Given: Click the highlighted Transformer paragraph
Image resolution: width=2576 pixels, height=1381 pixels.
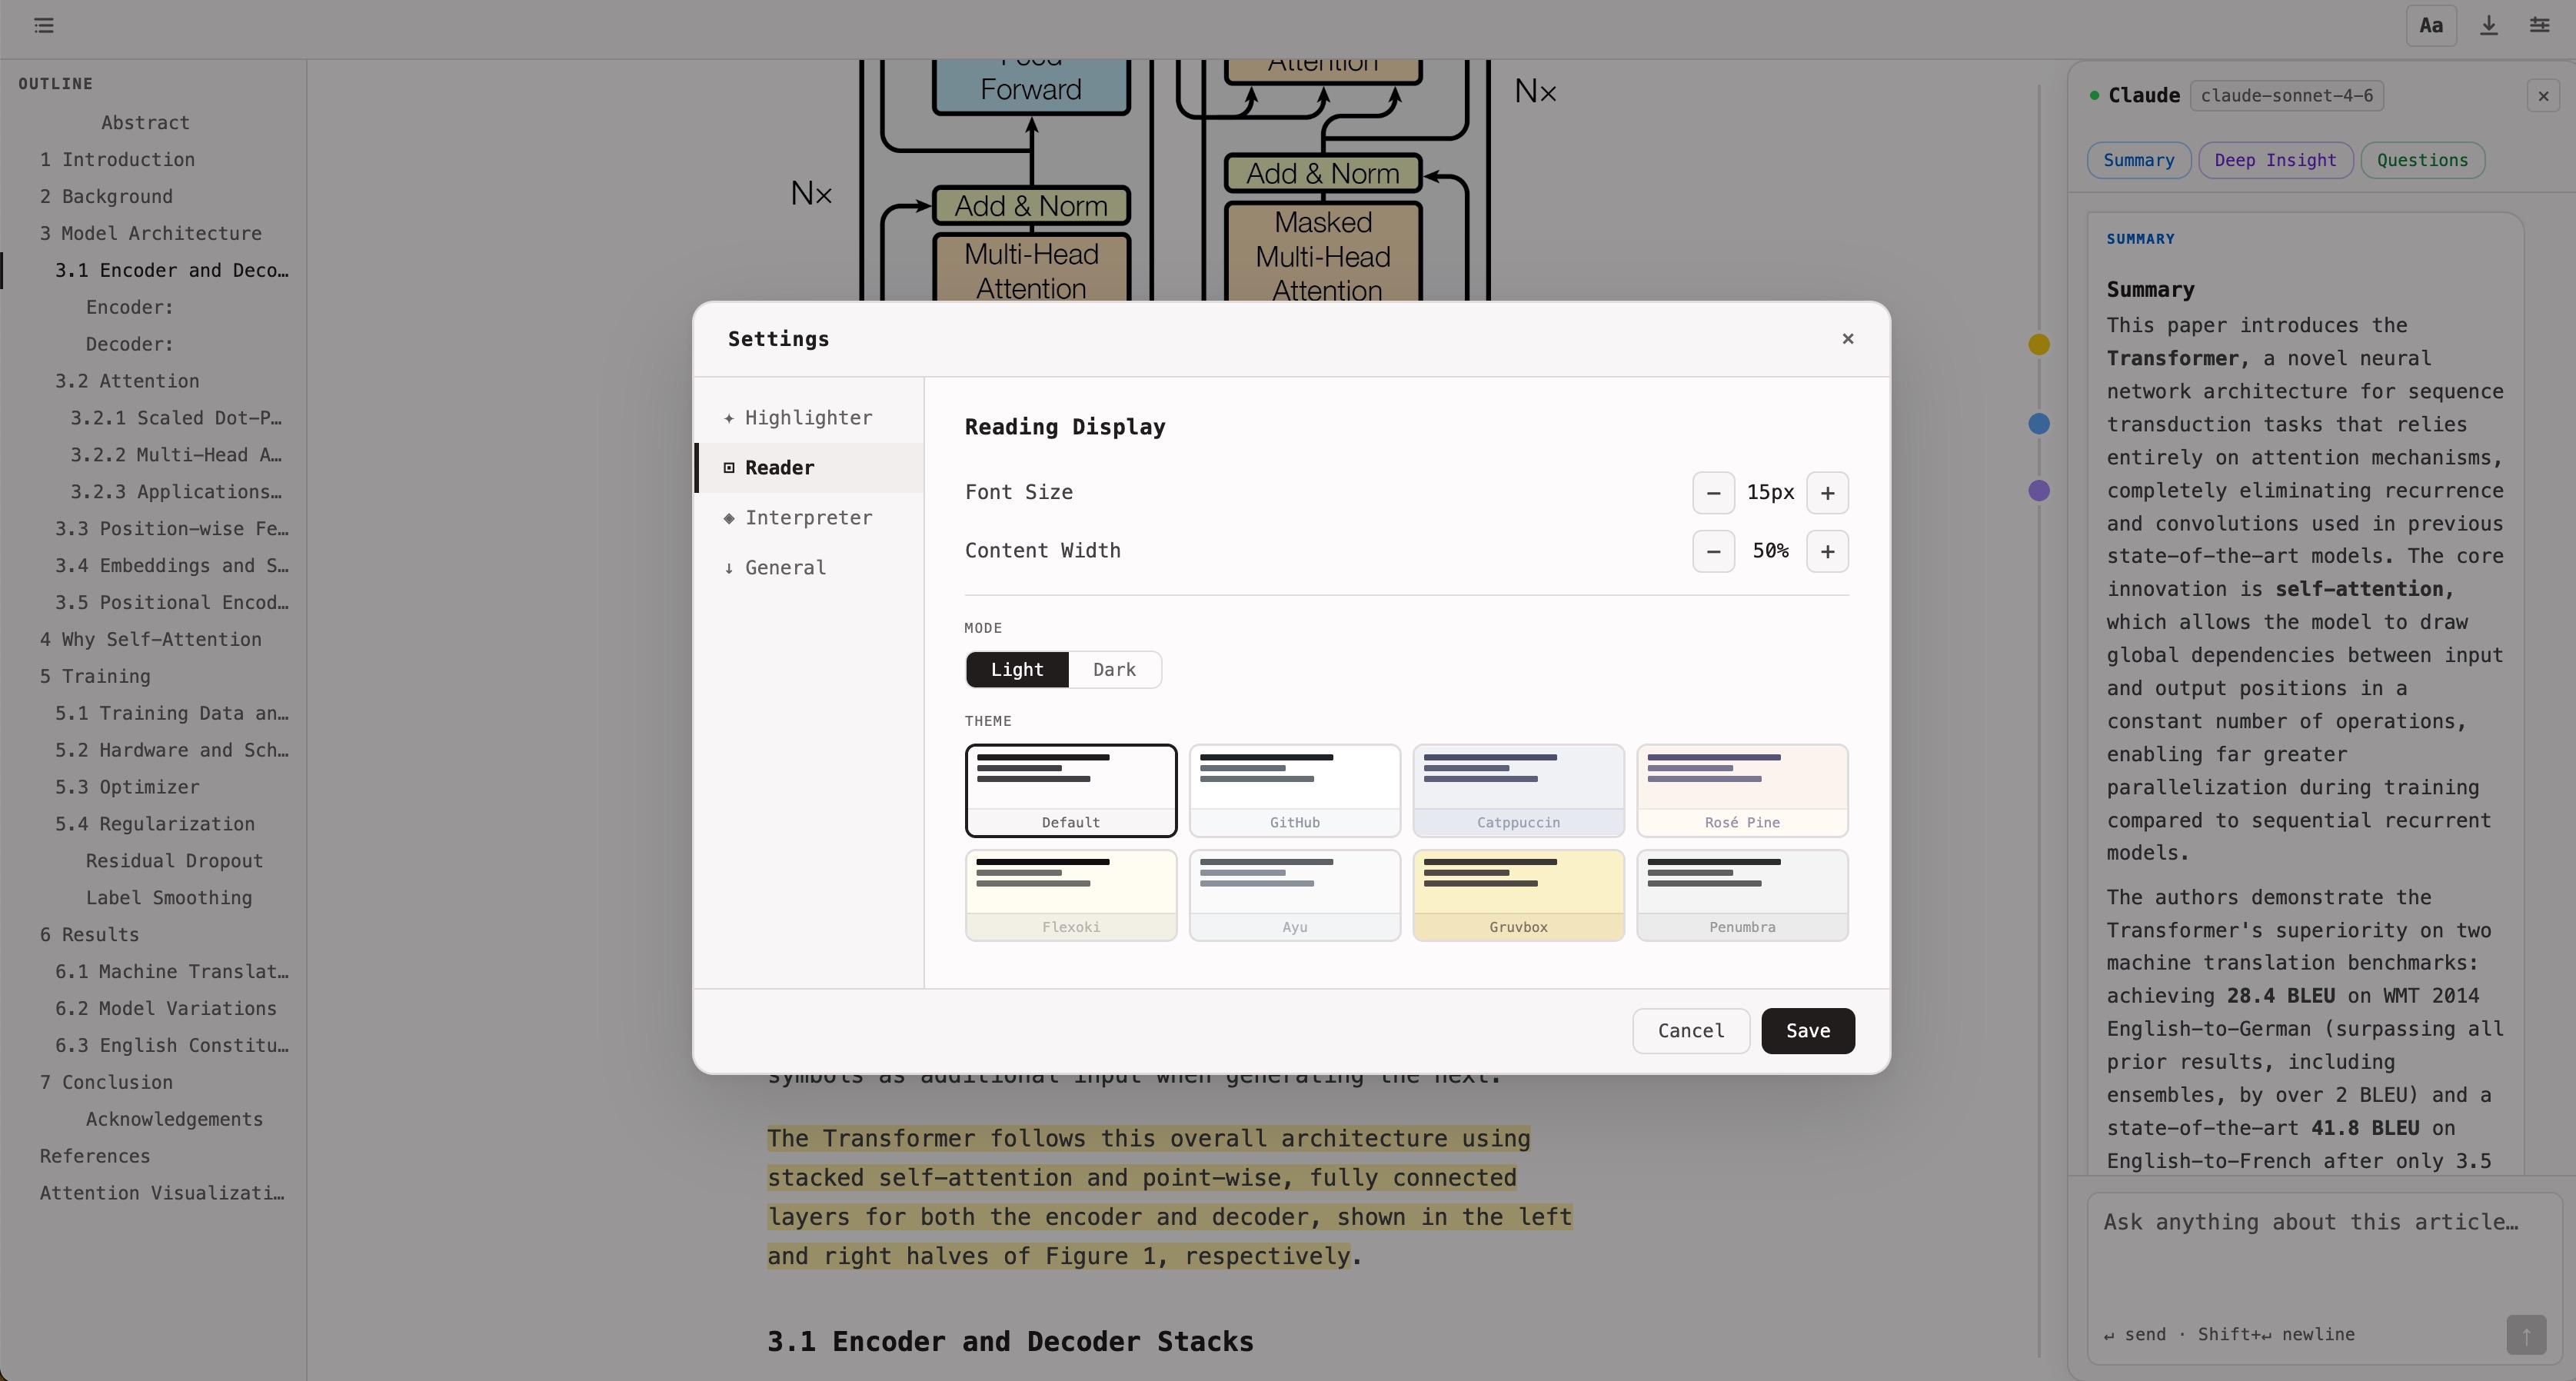Looking at the screenshot, I should pyautogui.click(x=1169, y=1198).
